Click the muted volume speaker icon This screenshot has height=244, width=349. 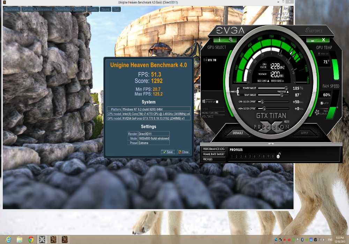[324, 239]
